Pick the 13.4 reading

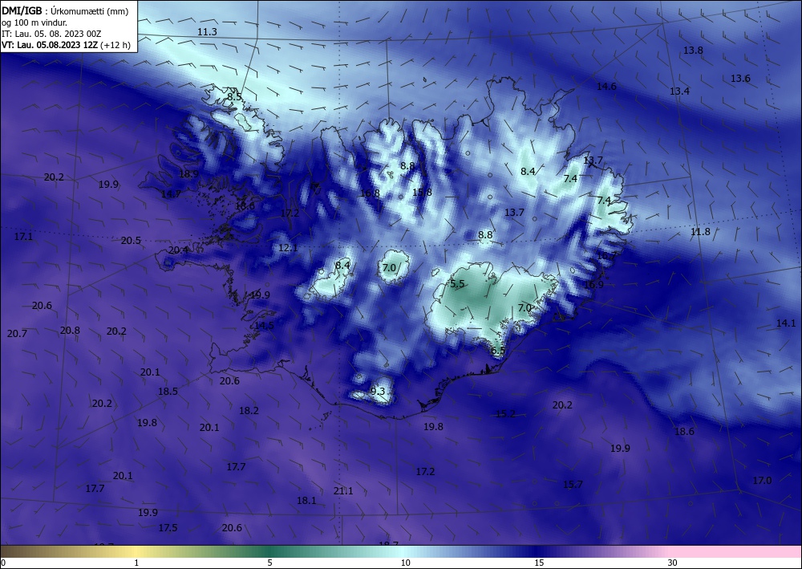coord(679,91)
